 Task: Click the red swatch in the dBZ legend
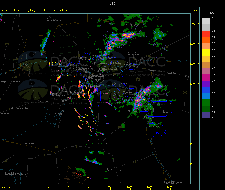pos(206,34)
